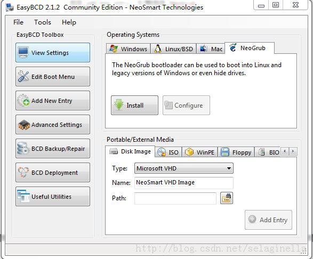This screenshot has height=259, width=313.
Task: Switch to the ISO tab
Action: pyautogui.click(x=168, y=152)
